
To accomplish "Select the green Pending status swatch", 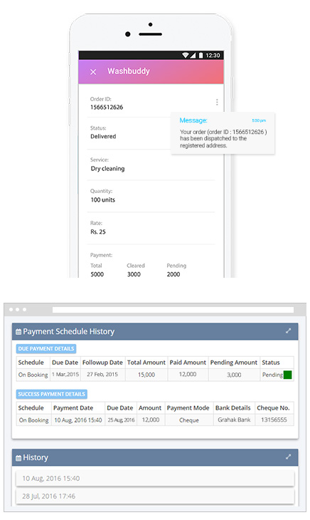I will [x=287, y=375].
